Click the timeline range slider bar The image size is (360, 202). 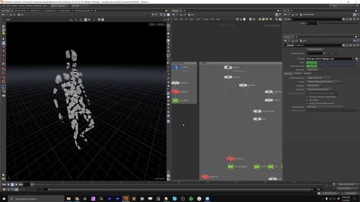point(178,190)
